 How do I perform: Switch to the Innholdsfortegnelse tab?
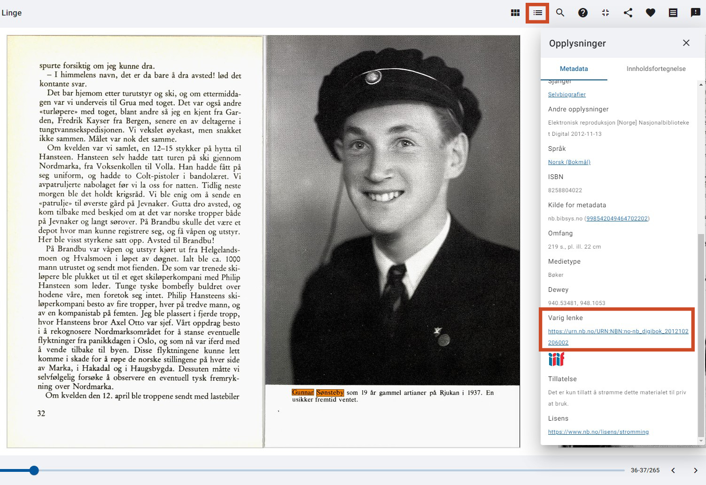pos(656,69)
